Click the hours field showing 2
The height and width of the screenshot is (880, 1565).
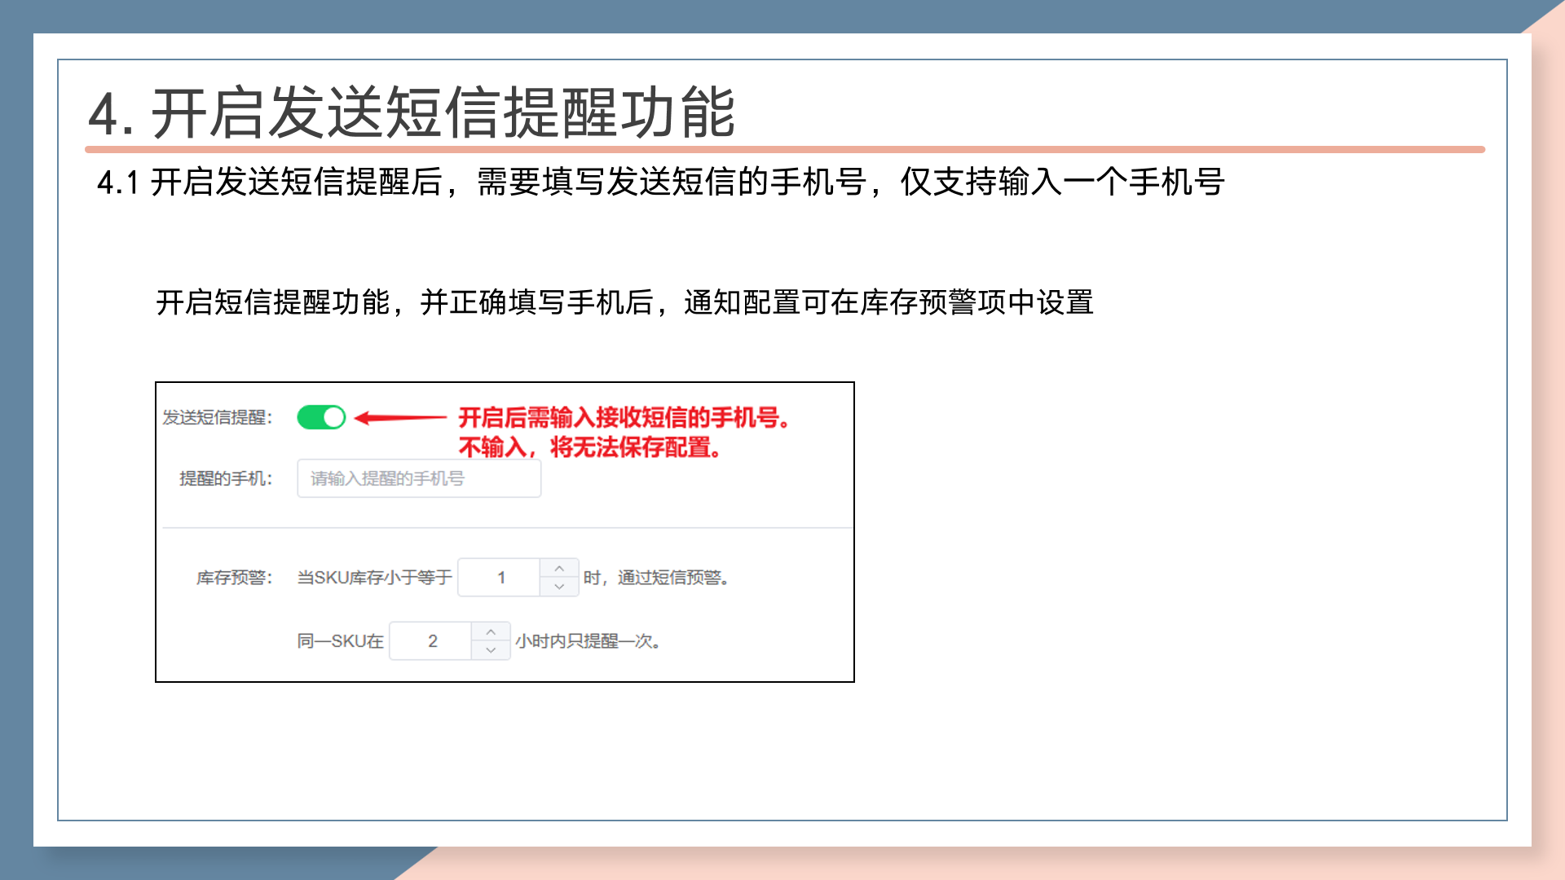tap(432, 641)
